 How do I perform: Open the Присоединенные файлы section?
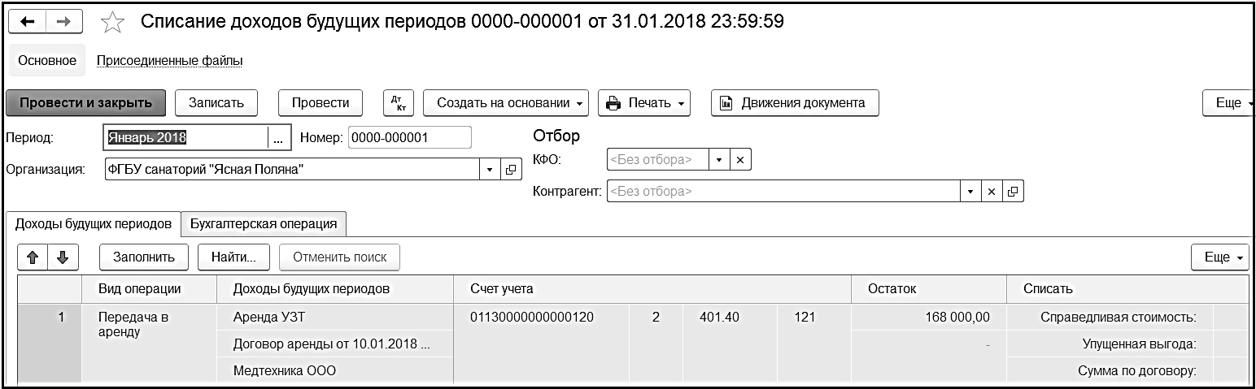coord(169,61)
